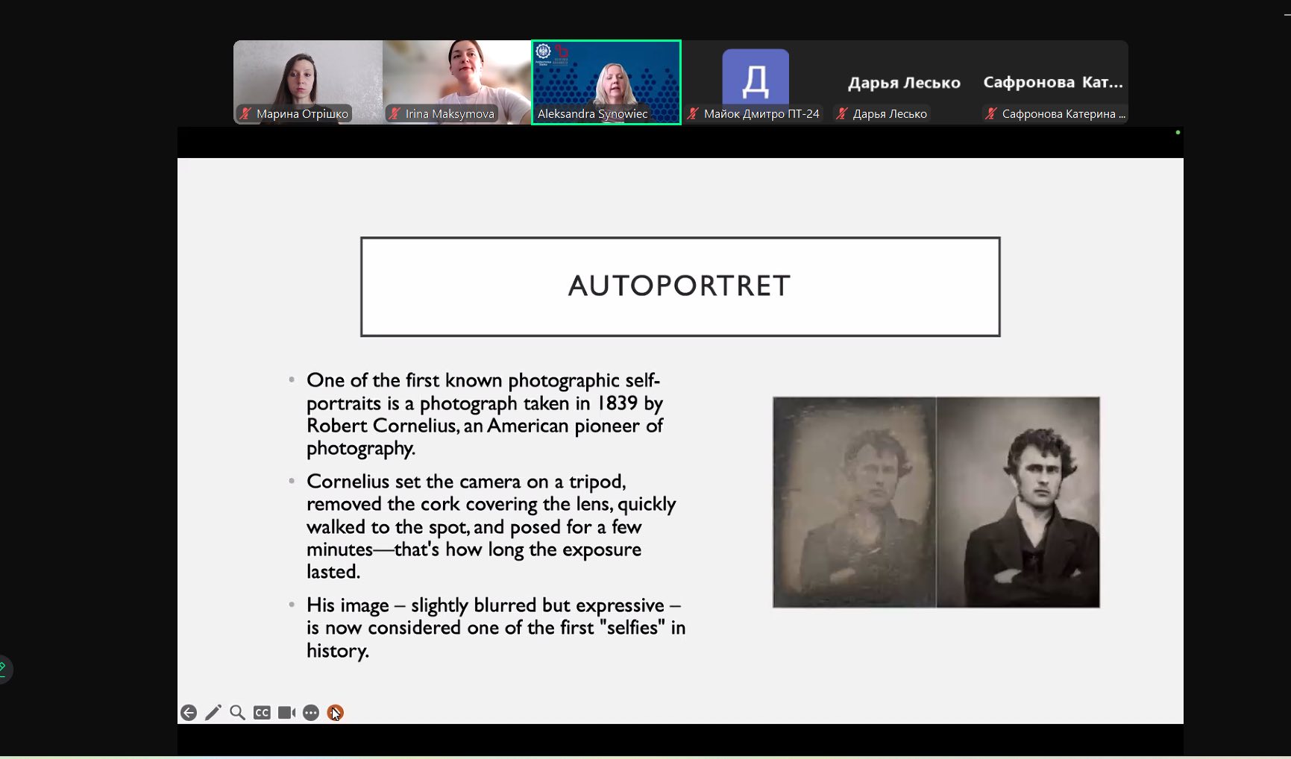Toggle the slideshow camera icon

click(286, 713)
